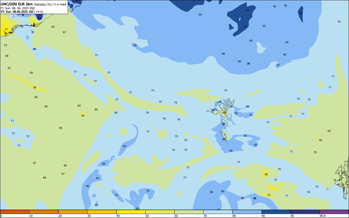
Task: Click the 51 humidity value
Action: coord(269,195)
